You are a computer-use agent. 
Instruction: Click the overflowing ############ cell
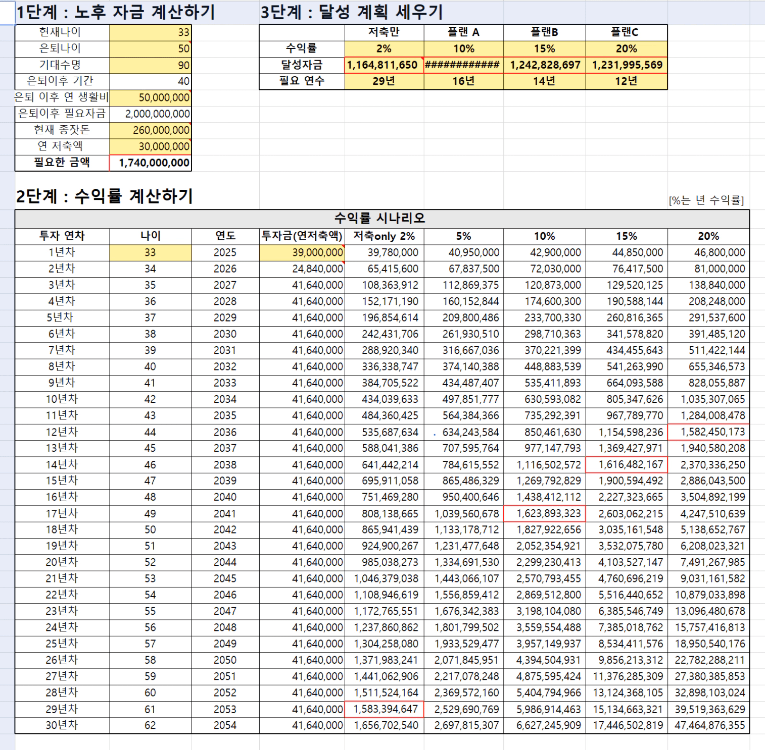click(463, 65)
